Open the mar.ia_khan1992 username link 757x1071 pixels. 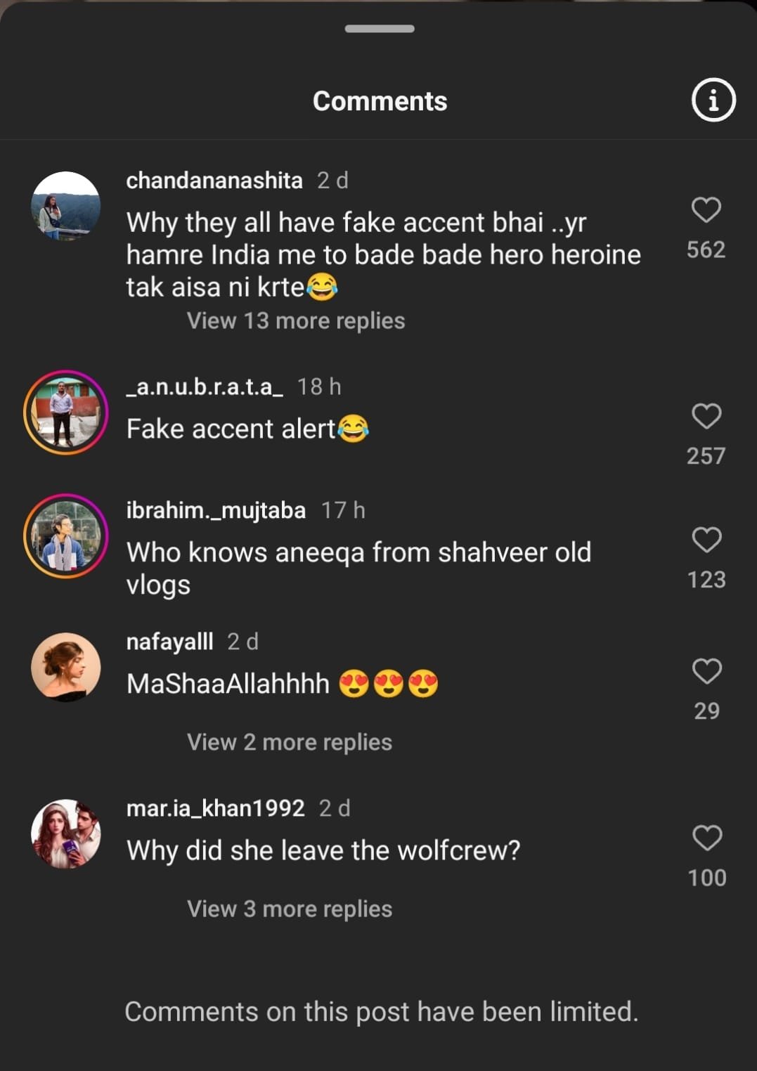(x=215, y=808)
